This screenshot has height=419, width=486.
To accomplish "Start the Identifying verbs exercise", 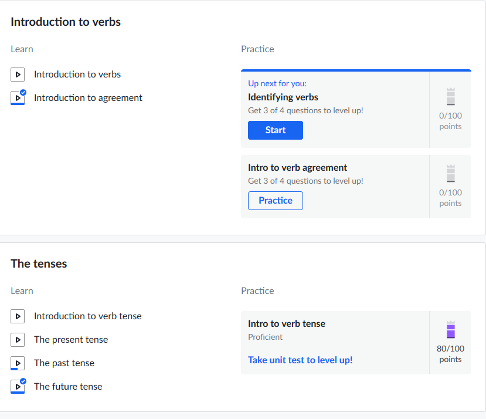I will click(275, 130).
